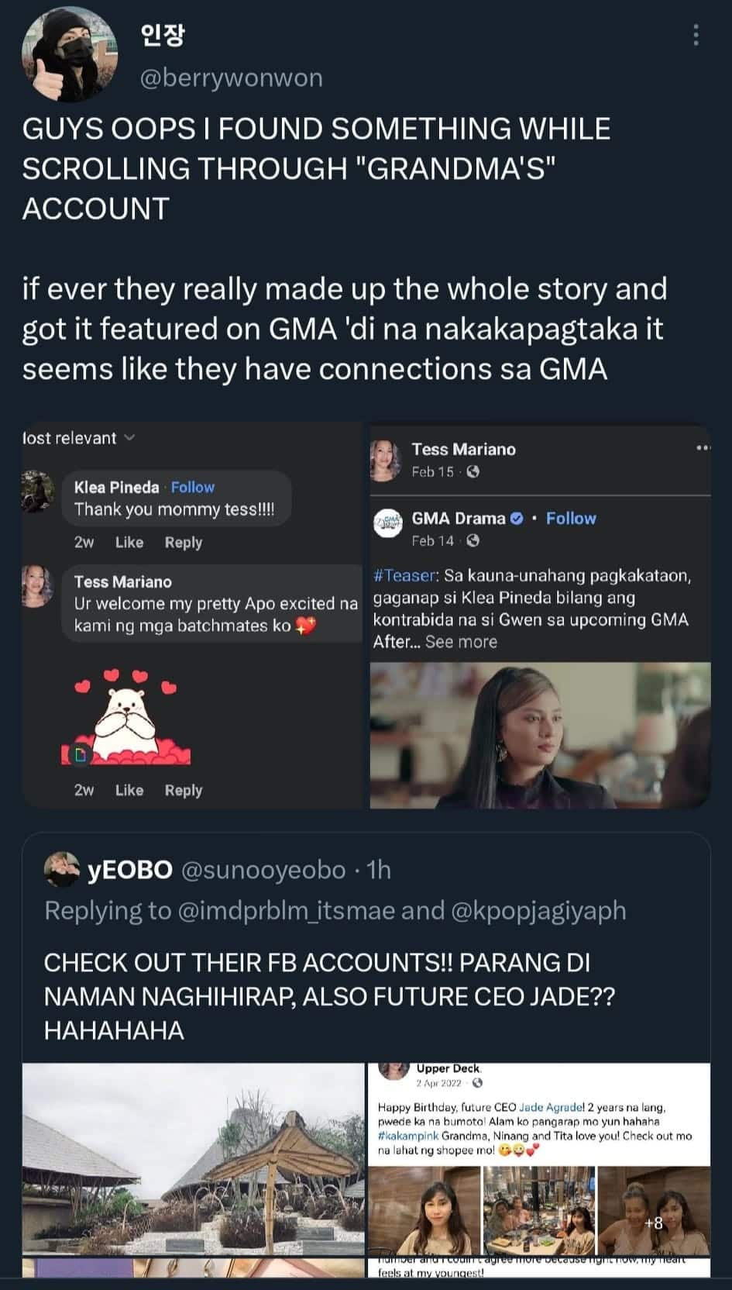Like Klea Pineda's "Thank you mommy tess" comment
This screenshot has height=1290, width=732.
(129, 543)
